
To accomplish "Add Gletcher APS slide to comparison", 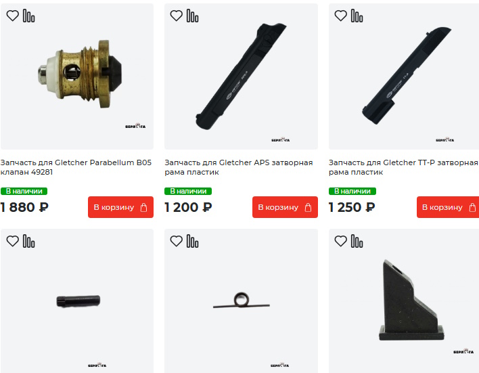I will (x=192, y=16).
